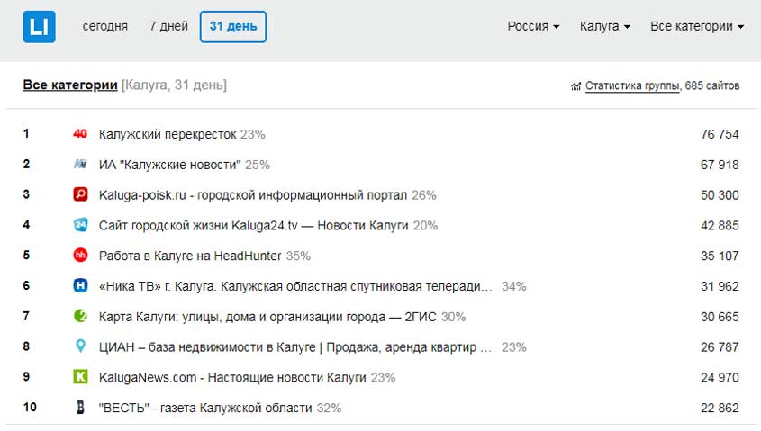Click the group statistics chart icon
Image resolution: width=761 pixels, height=431 pixels.
pos(575,86)
